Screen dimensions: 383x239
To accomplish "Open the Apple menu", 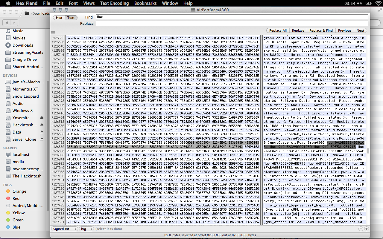I will 8,3.
